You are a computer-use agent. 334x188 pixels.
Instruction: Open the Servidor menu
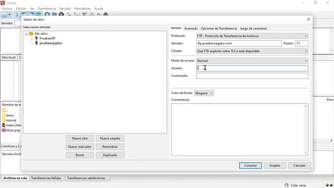pyautogui.click(x=65, y=8)
